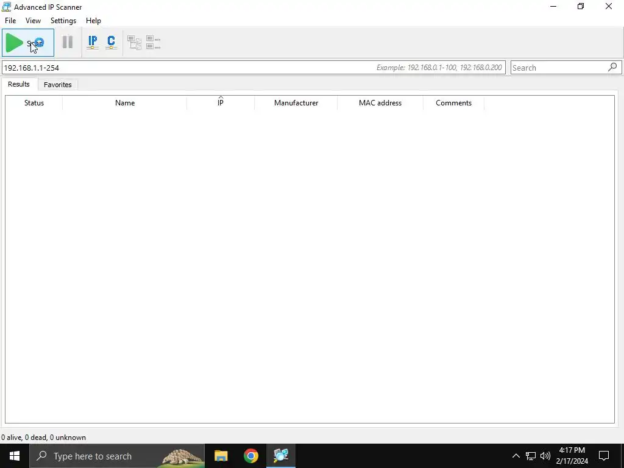This screenshot has height=468, width=624.
Task: Start the scan with the green Scan button
Action: point(28,43)
